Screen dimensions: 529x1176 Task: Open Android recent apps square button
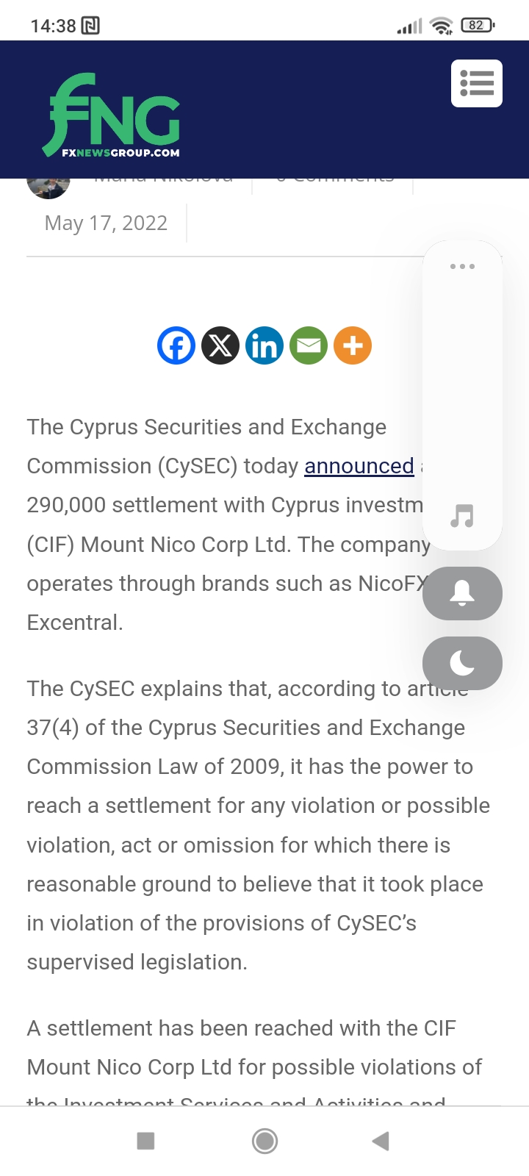pos(146,1141)
